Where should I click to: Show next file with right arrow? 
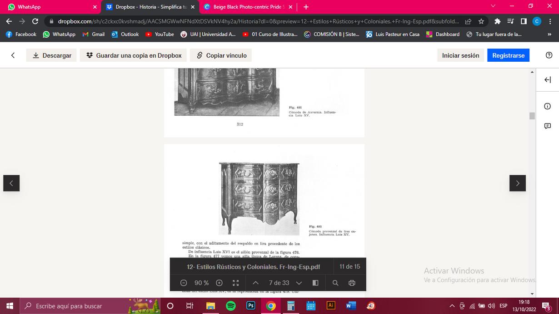click(518, 183)
